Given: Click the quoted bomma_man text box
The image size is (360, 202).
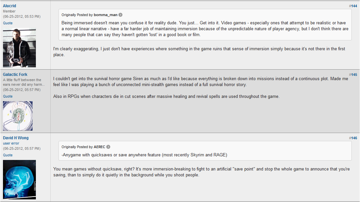Looking at the screenshot, I should pyautogui.click(x=205, y=29).
